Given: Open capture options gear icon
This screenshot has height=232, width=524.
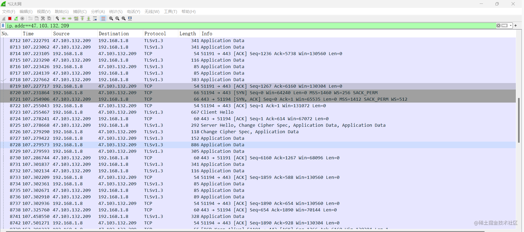Looking at the screenshot, I should 22,18.
